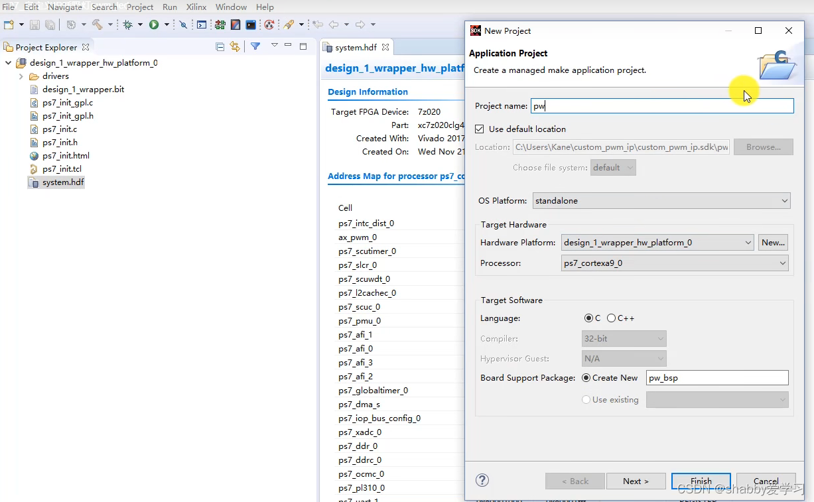The height and width of the screenshot is (502, 814).
Task: Open the File menu
Action: (x=9, y=7)
